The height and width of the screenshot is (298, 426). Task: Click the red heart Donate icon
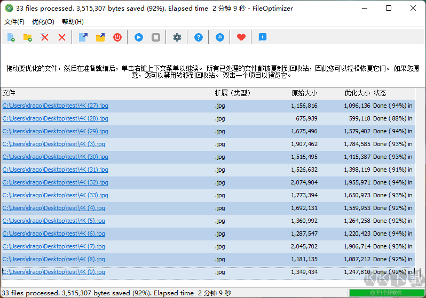(x=241, y=37)
